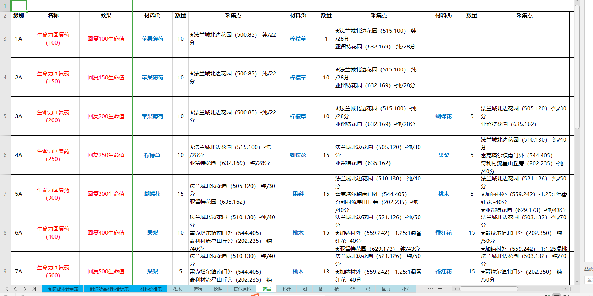593x296 pixels.
Task: Click 苹果薄荷 in the 1A row
Action: point(152,38)
